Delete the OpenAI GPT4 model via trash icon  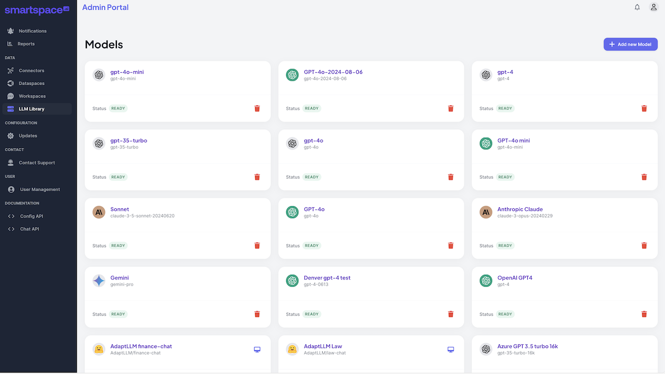[644, 314]
